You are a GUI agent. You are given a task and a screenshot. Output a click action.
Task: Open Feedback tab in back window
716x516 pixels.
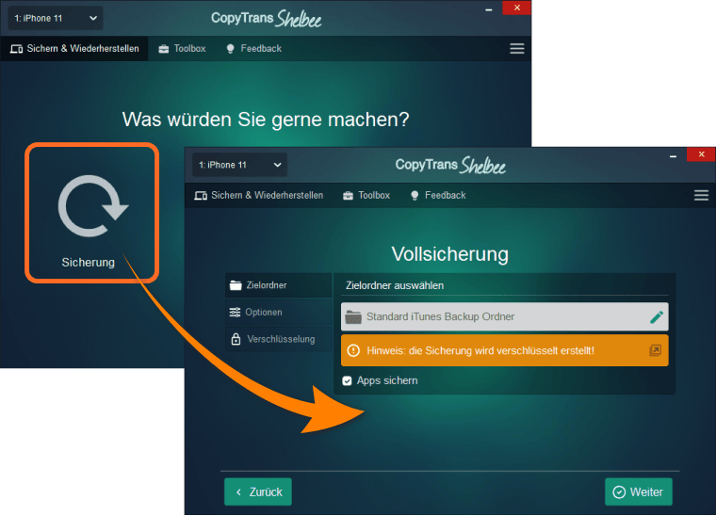coord(253,48)
